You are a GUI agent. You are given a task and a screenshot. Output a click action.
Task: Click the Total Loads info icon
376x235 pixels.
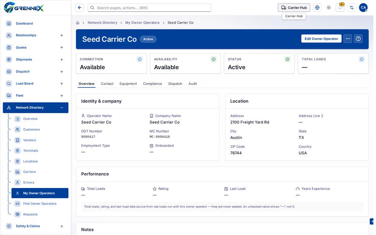[x=362, y=59]
